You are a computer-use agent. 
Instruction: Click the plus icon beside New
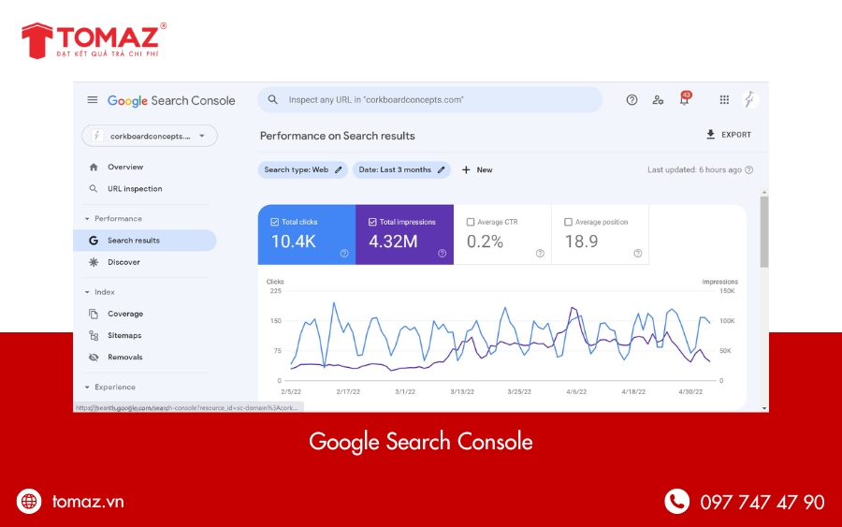[x=466, y=169]
